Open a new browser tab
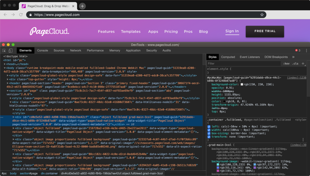Screen dimensions: 310x176 82,6
